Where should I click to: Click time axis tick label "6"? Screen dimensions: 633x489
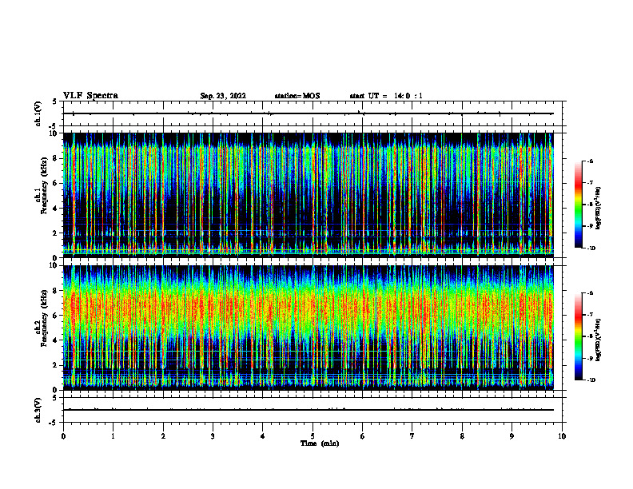(x=363, y=436)
